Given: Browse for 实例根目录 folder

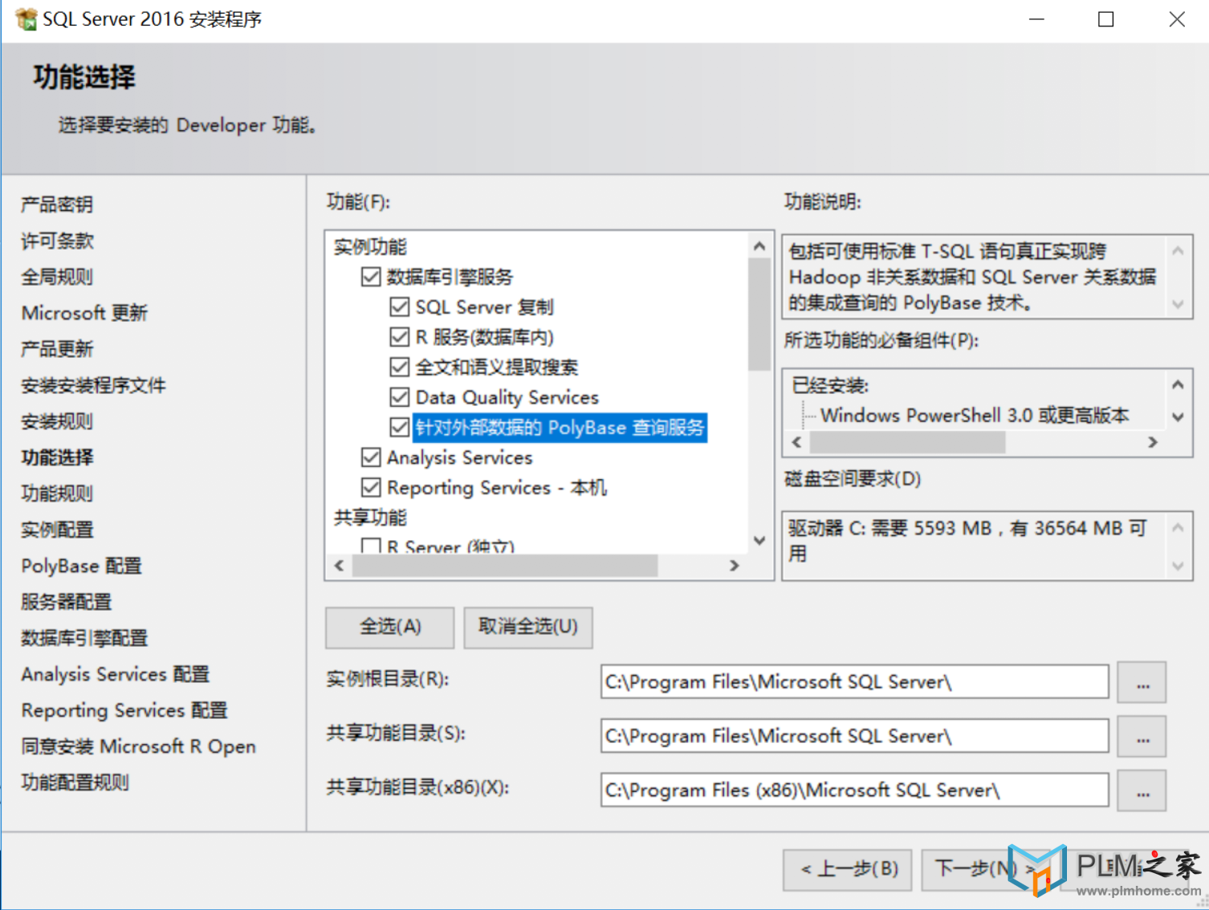Looking at the screenshot, I should (x=1142, y=682).
